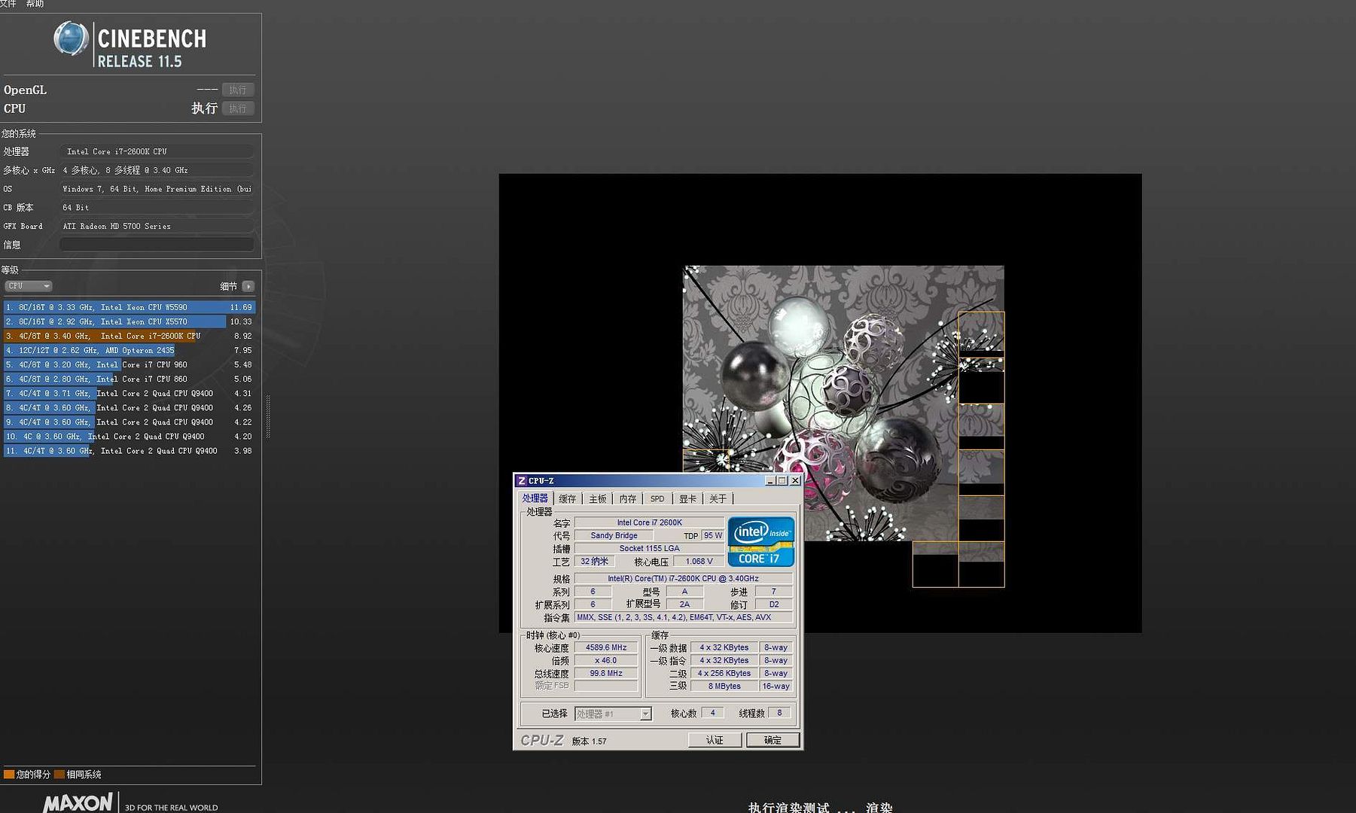Click the 确定 button in CPU-Z
Image resolution: width=1356 pixels, height=813 pixels.
(772, 740)
